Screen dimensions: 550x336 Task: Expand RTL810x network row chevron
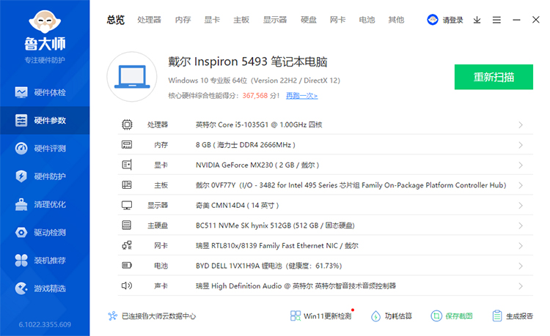pos(521,246)
